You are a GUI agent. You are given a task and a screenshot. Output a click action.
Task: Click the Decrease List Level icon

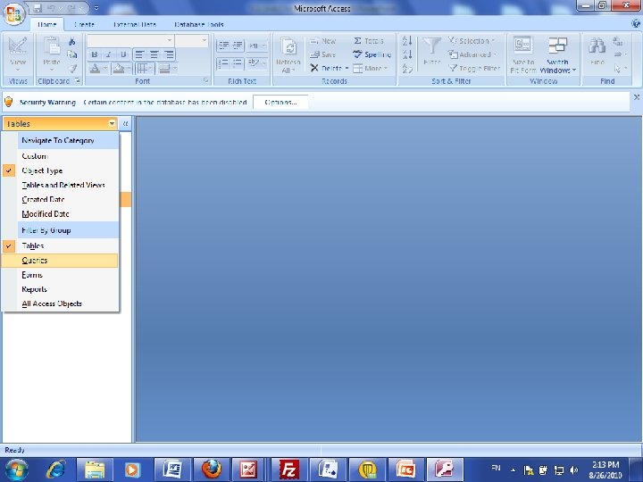click(x=223, y=46)
